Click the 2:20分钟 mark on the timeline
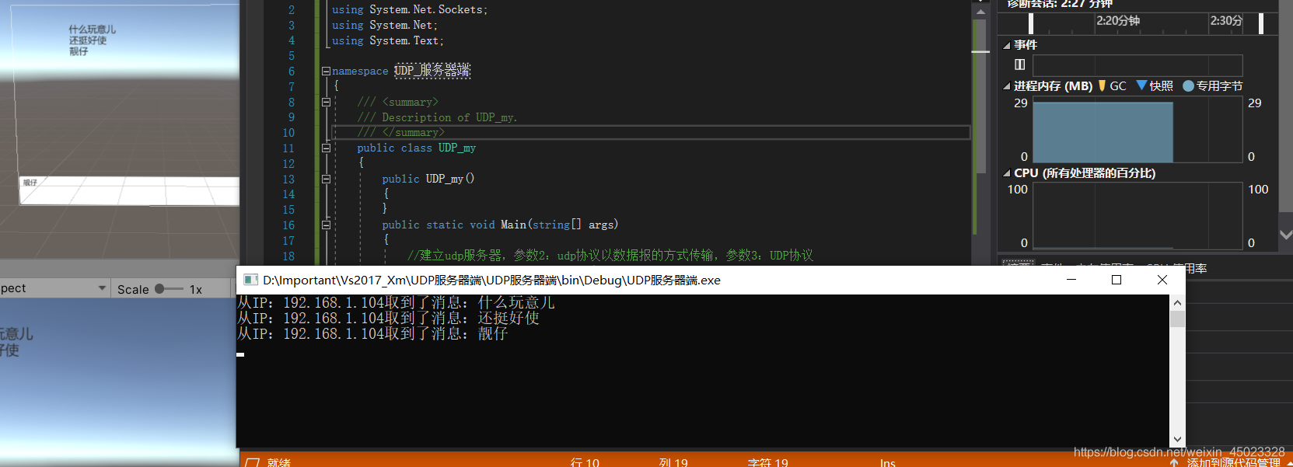The height and width of the screenshot is (467, 1293). [1118, 21]
